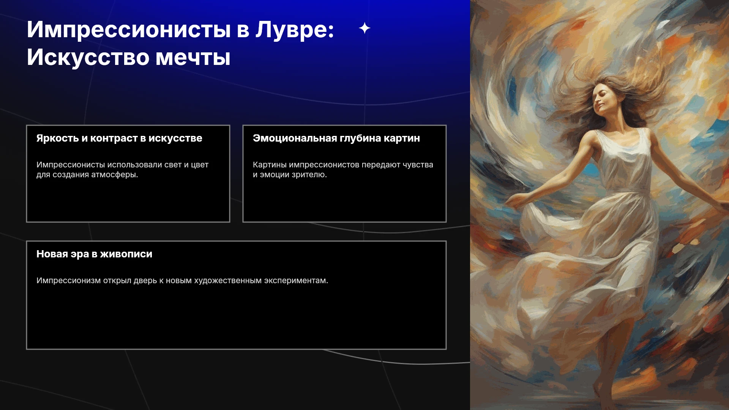Select the empty area of the Яркость card

tap(128, 201)
